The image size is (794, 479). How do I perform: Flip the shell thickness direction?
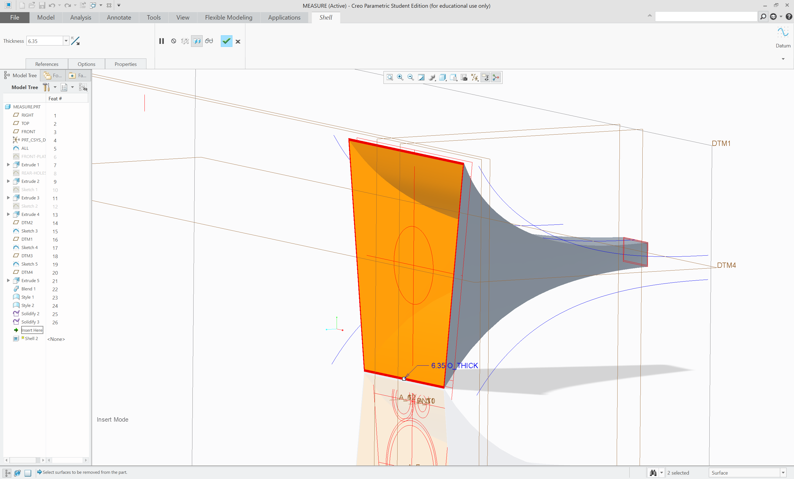click(x=75, y=41)
